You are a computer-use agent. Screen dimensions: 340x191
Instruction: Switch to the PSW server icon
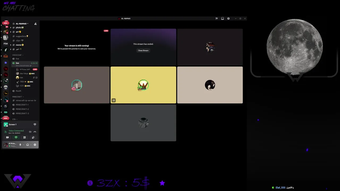(6, 44)
